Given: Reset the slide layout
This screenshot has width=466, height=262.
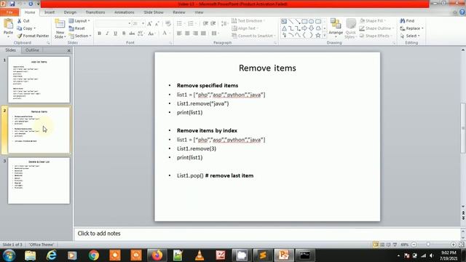Looking at the screenshot, I should pos(76,28).
